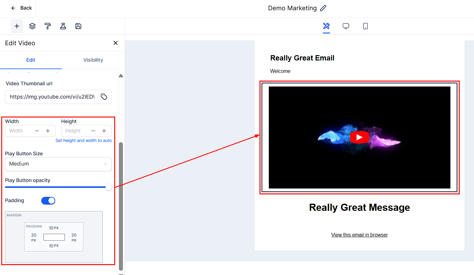Open the layers panel icon
Image resolution: width=474 pixels, height=275 pixels.
coord(32,26)
